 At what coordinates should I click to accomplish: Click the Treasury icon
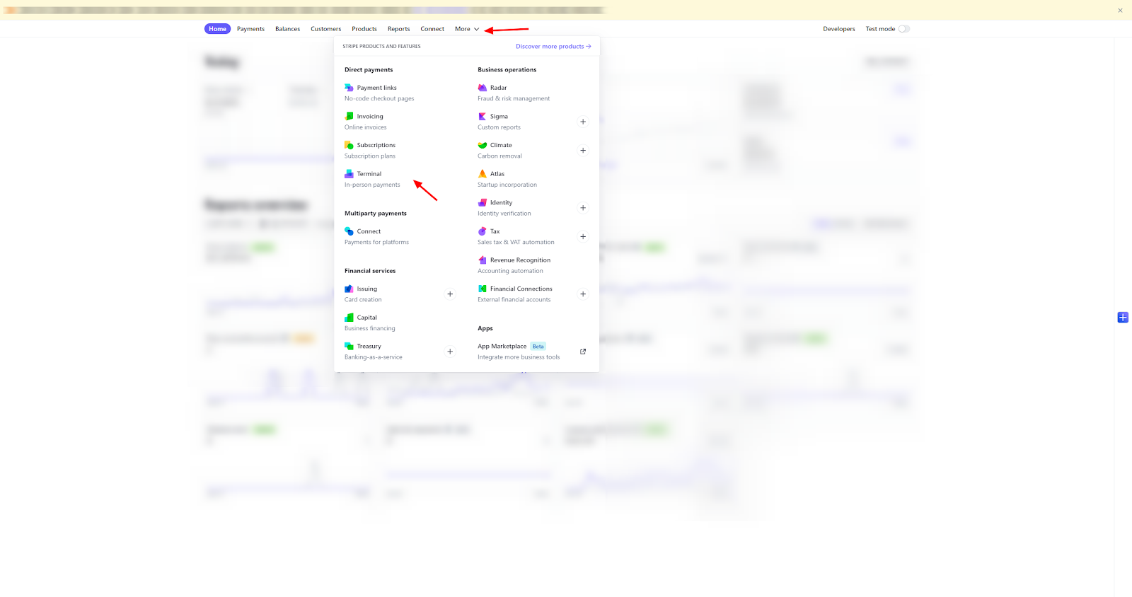(x=349, y=346)
